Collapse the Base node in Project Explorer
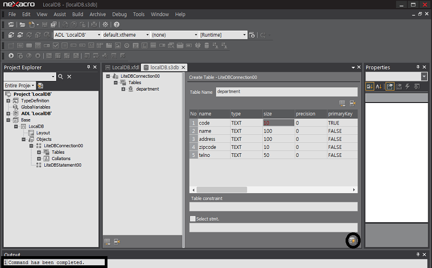This screenshot has height=268, width=432. pyautogui.click(x=8, y=120)
